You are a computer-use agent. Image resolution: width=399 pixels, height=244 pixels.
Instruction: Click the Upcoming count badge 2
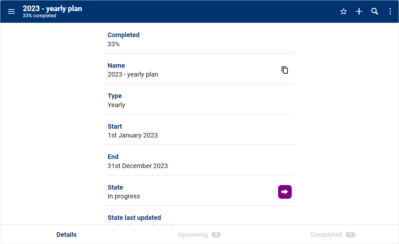click(216, 235)
